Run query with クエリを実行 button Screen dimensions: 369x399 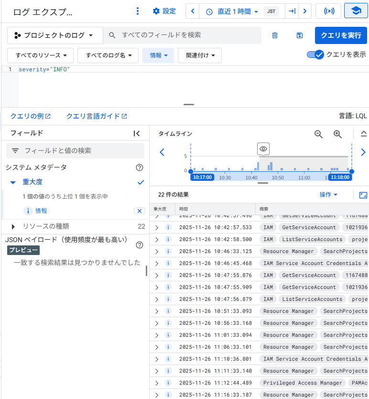[341, 35]
